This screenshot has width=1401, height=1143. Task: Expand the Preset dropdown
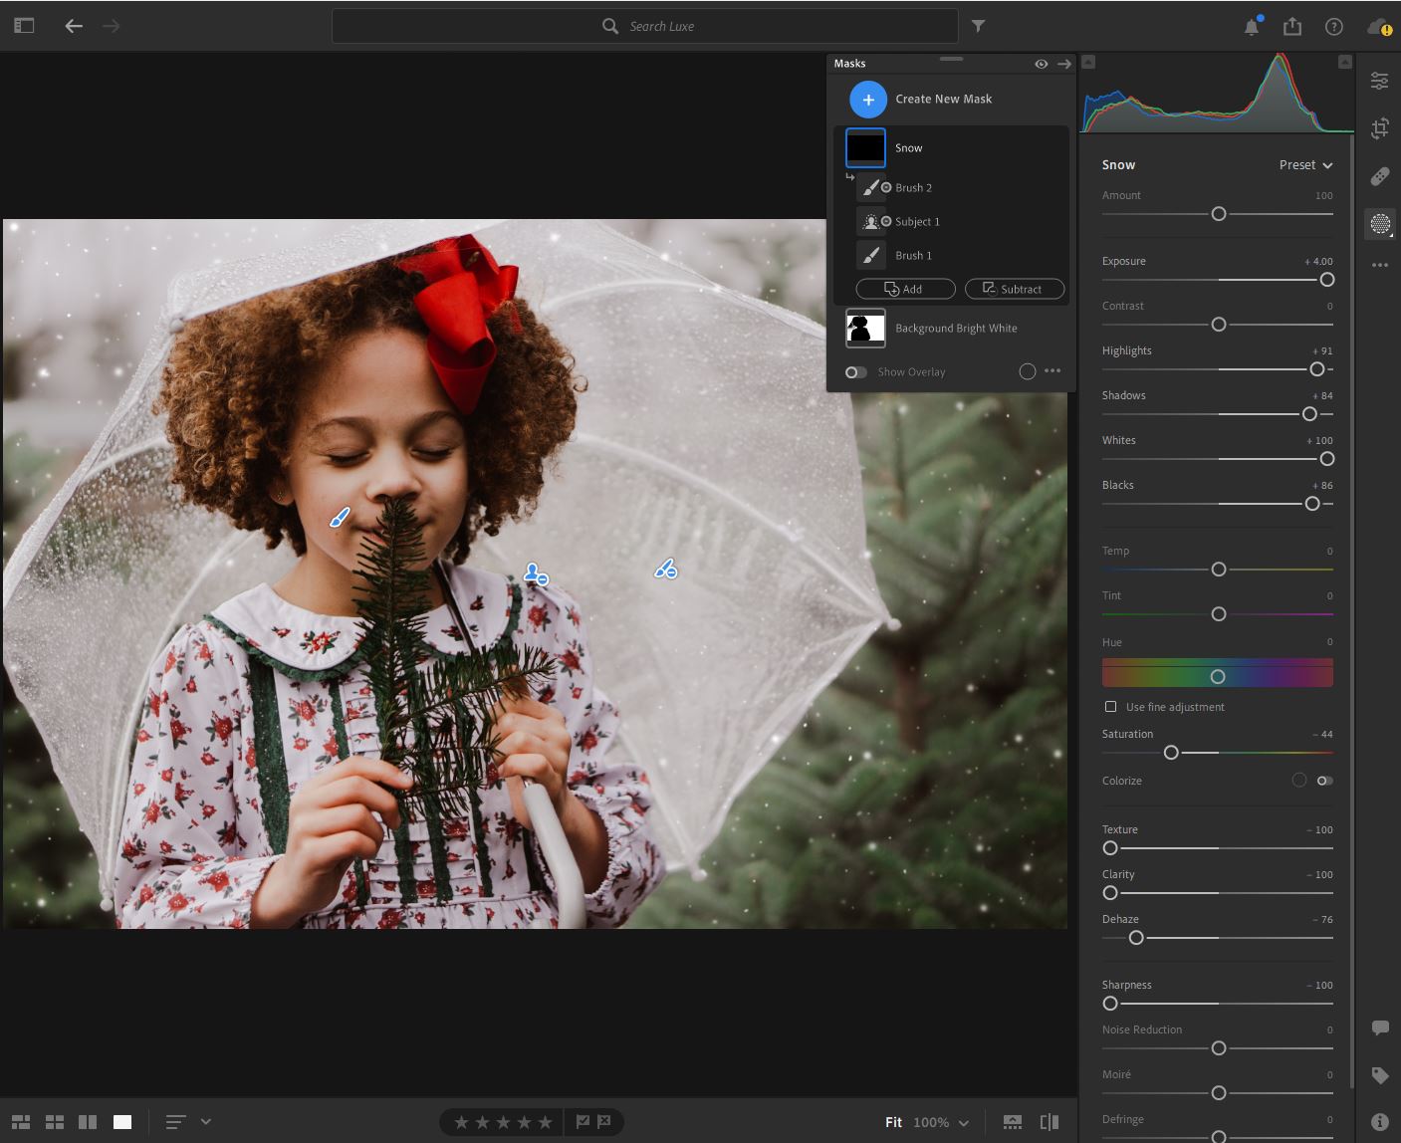[x=1305, y=165]
